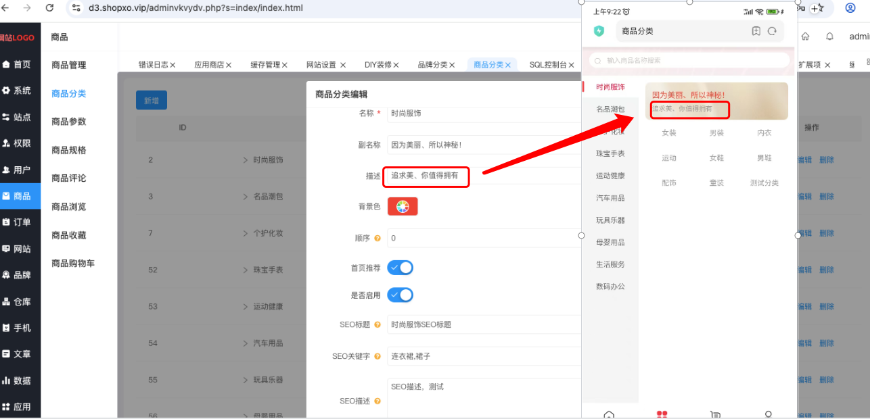
Task: Expand the 珠宝手表 category row
Action: click(x=246, y=270)
